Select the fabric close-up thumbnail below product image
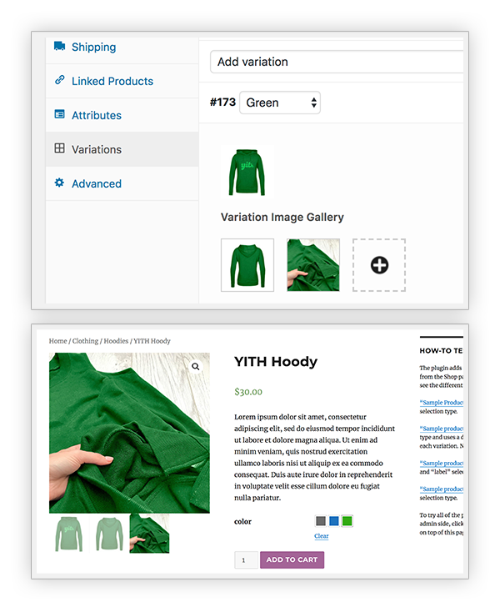 point(149,534)
